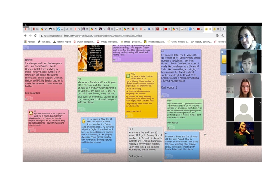
Task: Select Tosia's yellow sticky note
Action: coord(141,94)
